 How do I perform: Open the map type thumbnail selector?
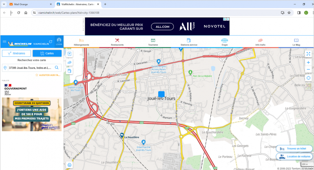(x=309, y=86)
